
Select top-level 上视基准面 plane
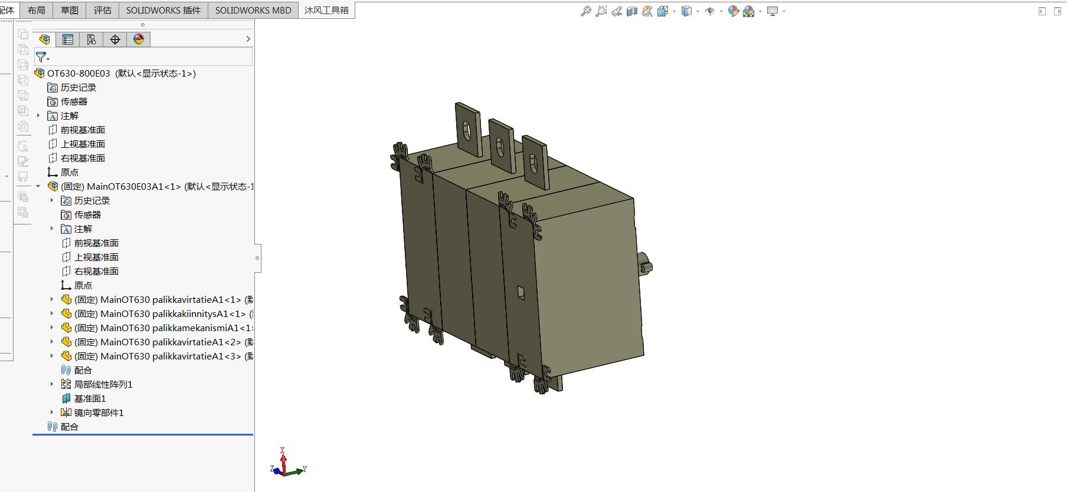point(76,144)
